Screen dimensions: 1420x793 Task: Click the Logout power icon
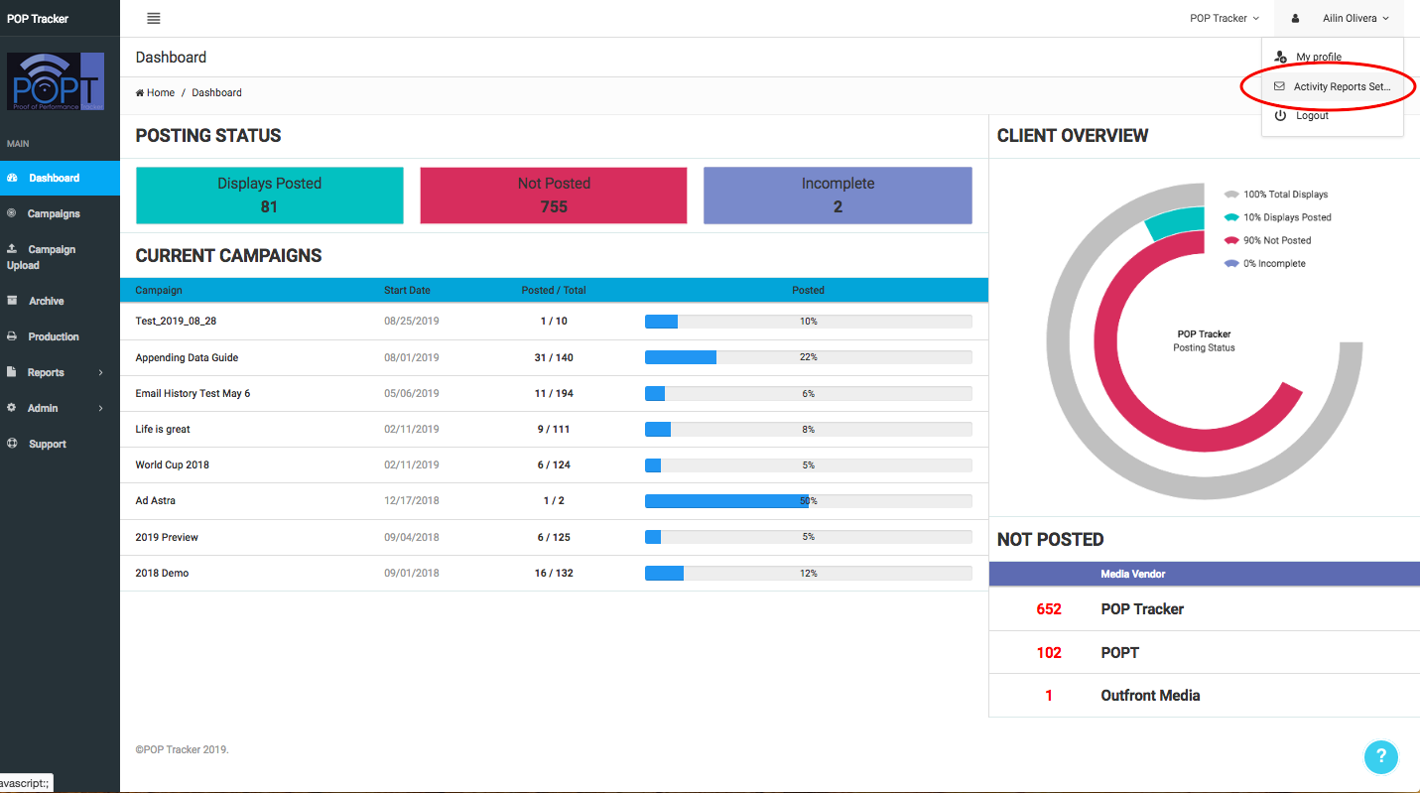click(x=1280, y=115)
